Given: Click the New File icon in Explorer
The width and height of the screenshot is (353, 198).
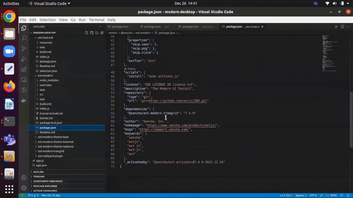Looking at the screenshot, I should point(86,33).
